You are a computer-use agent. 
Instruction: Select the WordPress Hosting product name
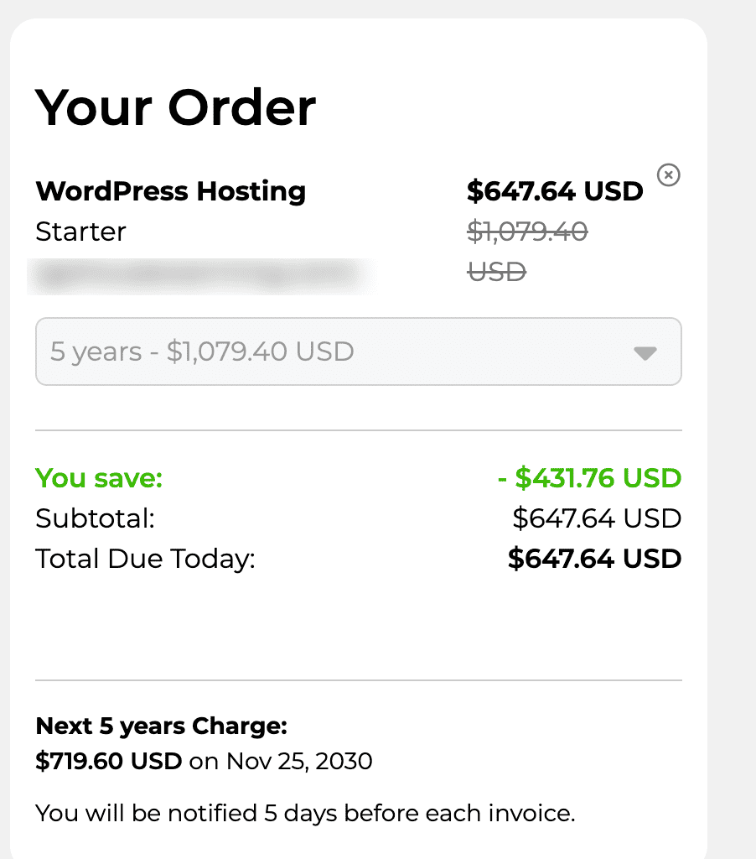pos(171,191)
